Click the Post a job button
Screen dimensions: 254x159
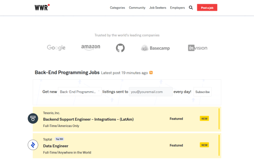(x=207, y=8)
